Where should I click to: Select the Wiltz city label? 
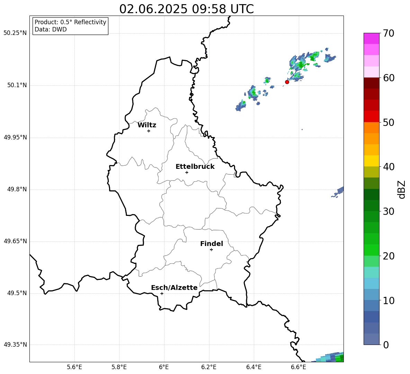pos(147,125)
